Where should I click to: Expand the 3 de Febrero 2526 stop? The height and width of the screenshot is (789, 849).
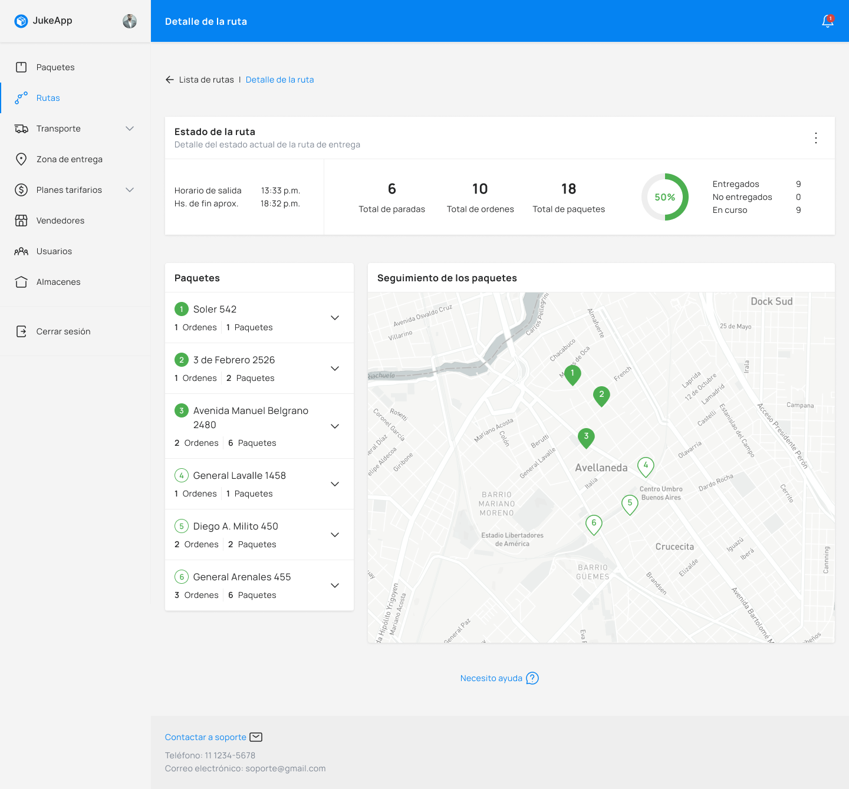pyautogui.click(x=335, y=369)
